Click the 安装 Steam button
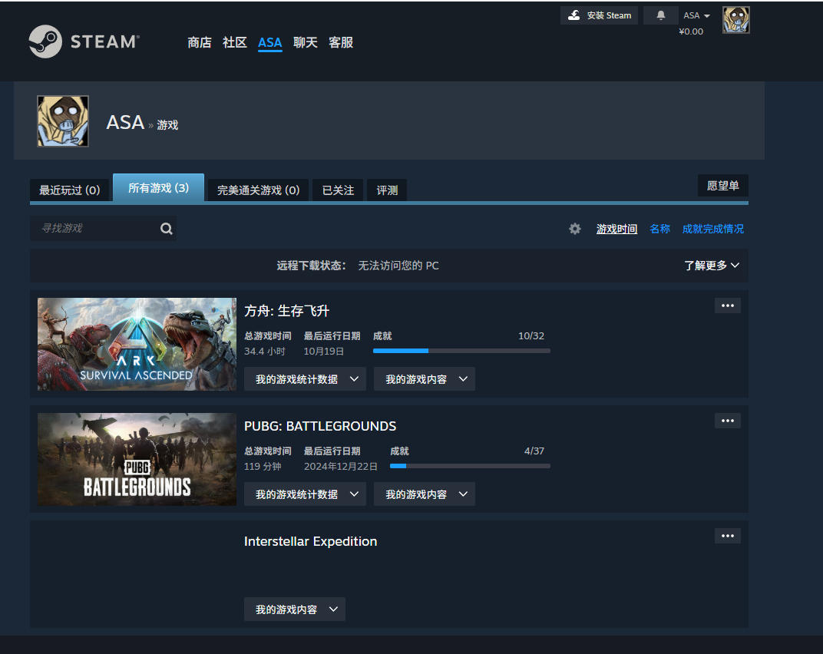The width and height of the screenshot is (823, 654). pyautogui.click(x=599, y=15)
